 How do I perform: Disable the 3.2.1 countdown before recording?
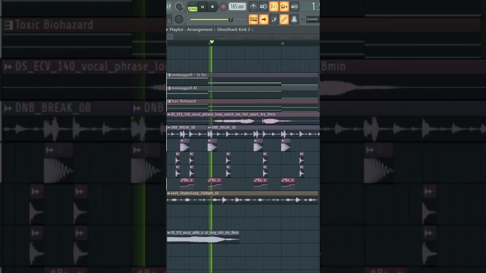(273, 6)
